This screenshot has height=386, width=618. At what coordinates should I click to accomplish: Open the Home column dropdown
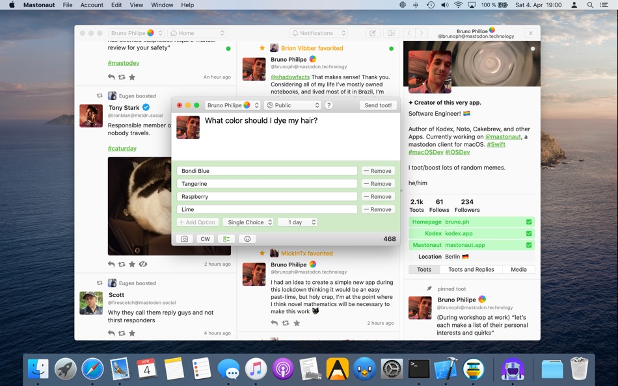(197, 33)
